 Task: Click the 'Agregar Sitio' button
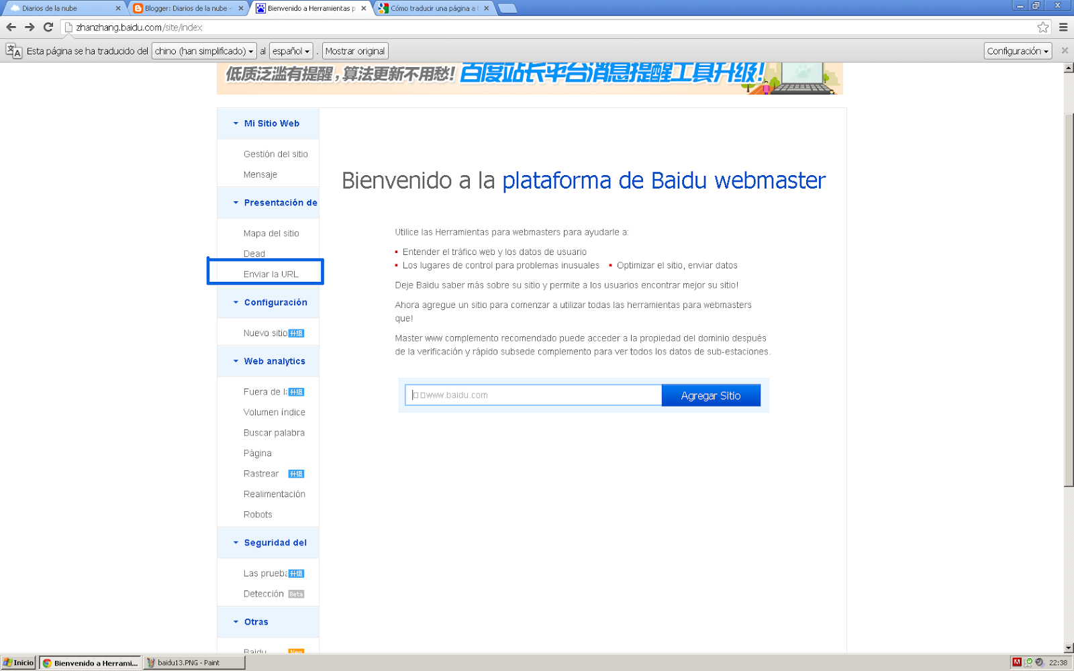click(711, 395)
